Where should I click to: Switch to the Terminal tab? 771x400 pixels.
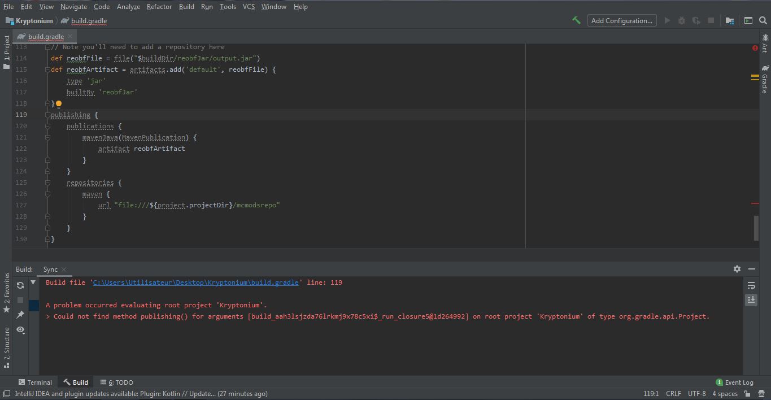pyautogui.click(x=35, y=382)
